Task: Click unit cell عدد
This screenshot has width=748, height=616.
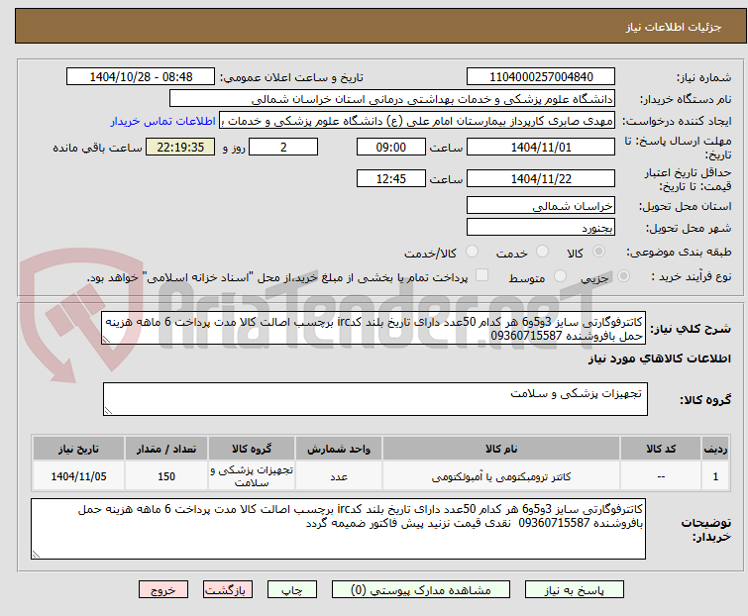Action: click(338, 476)
